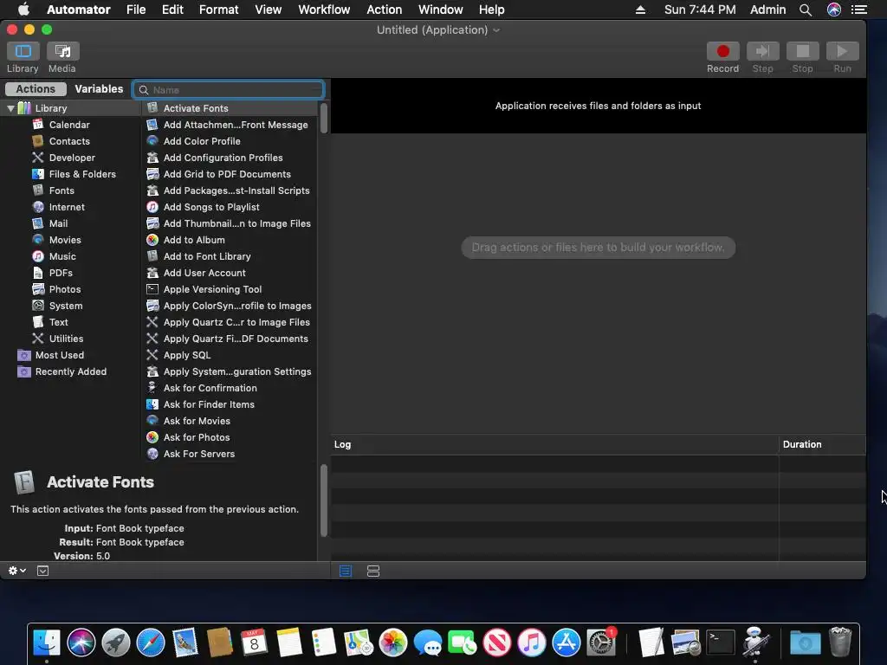The width and height of the screenshot is (887, 665).
Task: Focus the Name search field
Action: point(229,90)
